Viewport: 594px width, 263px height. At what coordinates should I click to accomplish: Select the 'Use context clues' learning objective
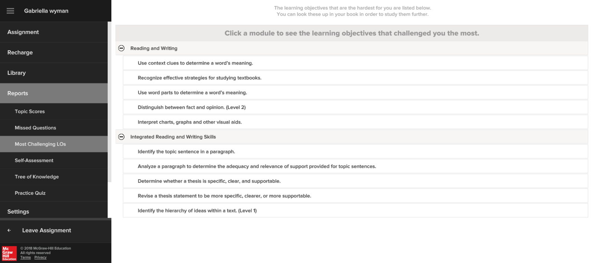(x=355, y=63)
